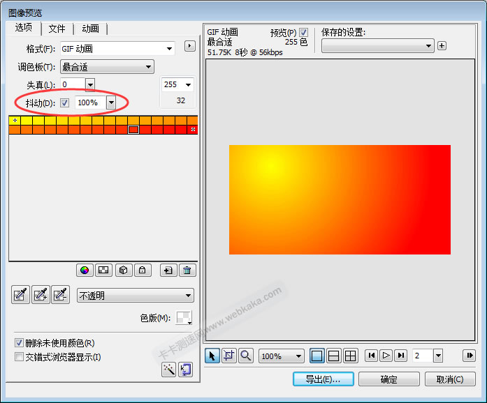Uncheck 删除未使用颜色 option
Viewport: 487px width, 403px height.
click(20, 343)
